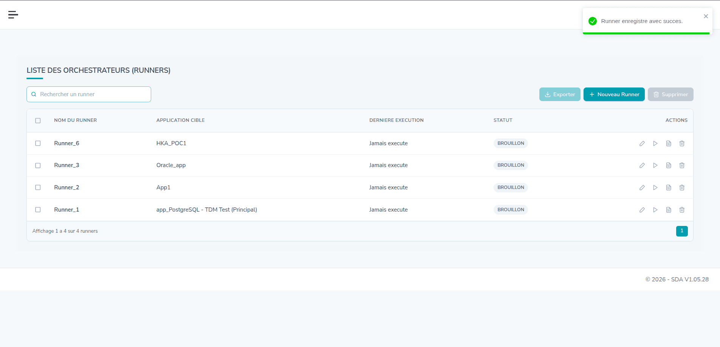Select the Runner_3 name cell
The height and width of the screenshot is (347, 720).
[67, 165]
